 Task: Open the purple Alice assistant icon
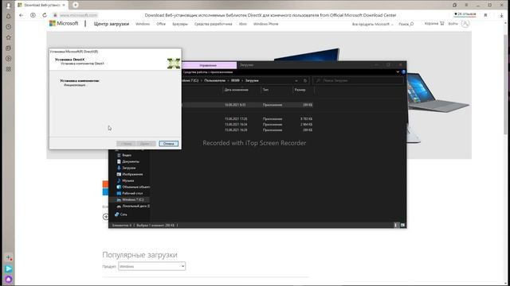(x=9, y=279)
